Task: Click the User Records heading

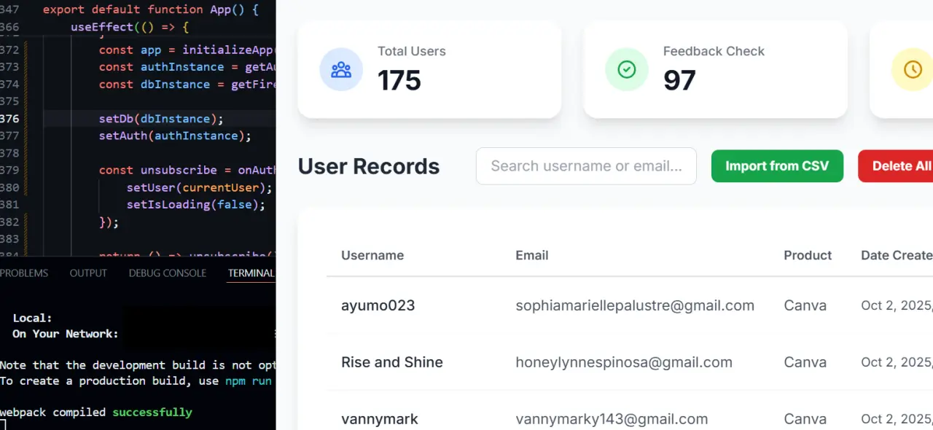Action: coord(369,166)
